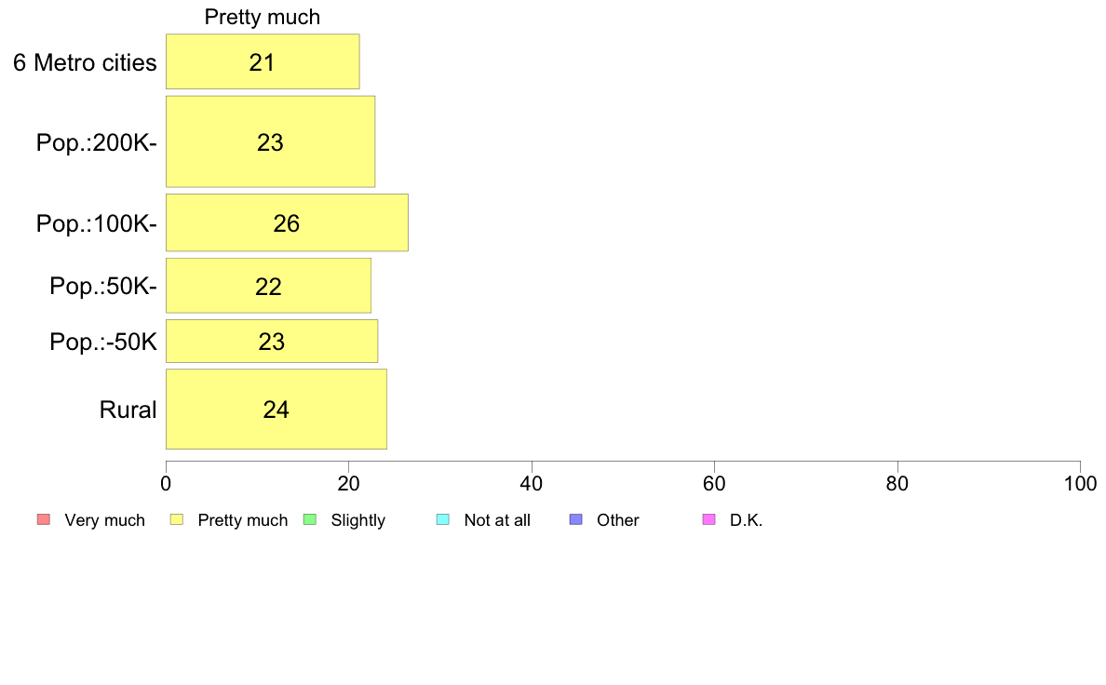Viewport: 1106px width, 685px height.
Task: Click the Very much legend label
Action: 104,520
